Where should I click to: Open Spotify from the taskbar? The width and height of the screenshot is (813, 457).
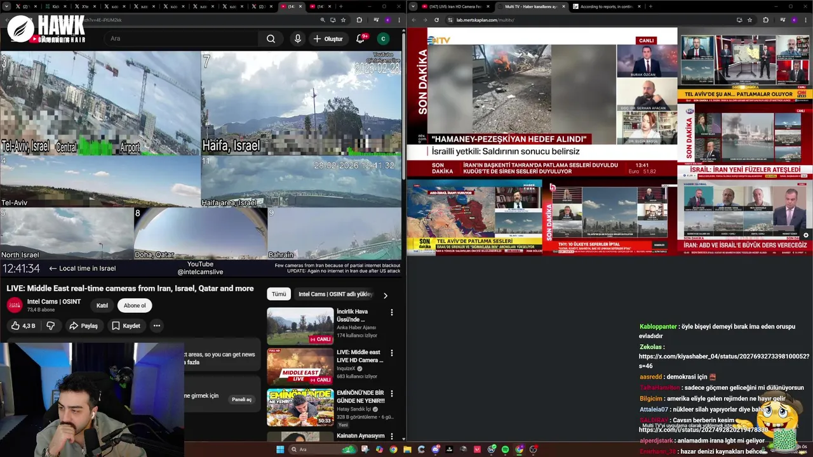505,449
